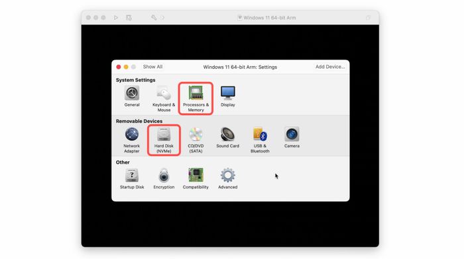The height and width of the screenshot is (259, 464).
Task: Open CD/DVD (SATA) settings
Action: pyautogui.click(x=196, y=140)
